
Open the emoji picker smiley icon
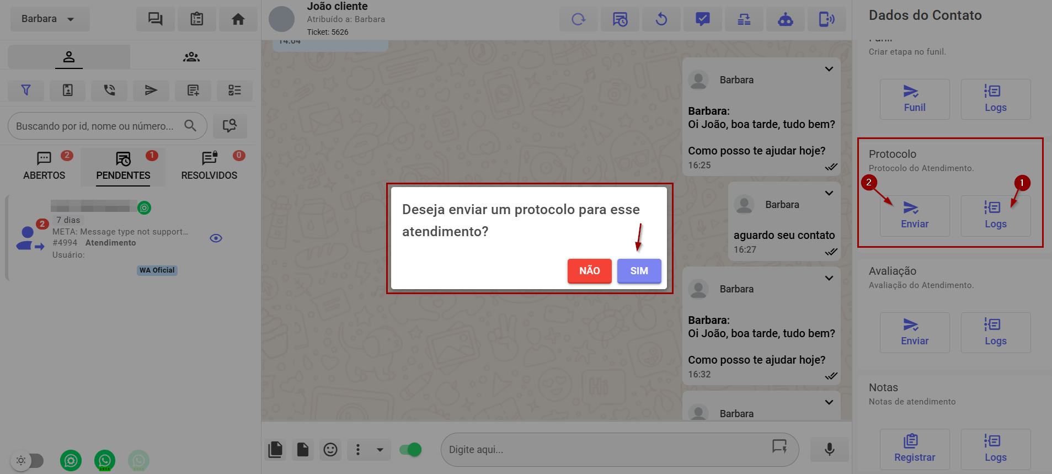[330, 450]
